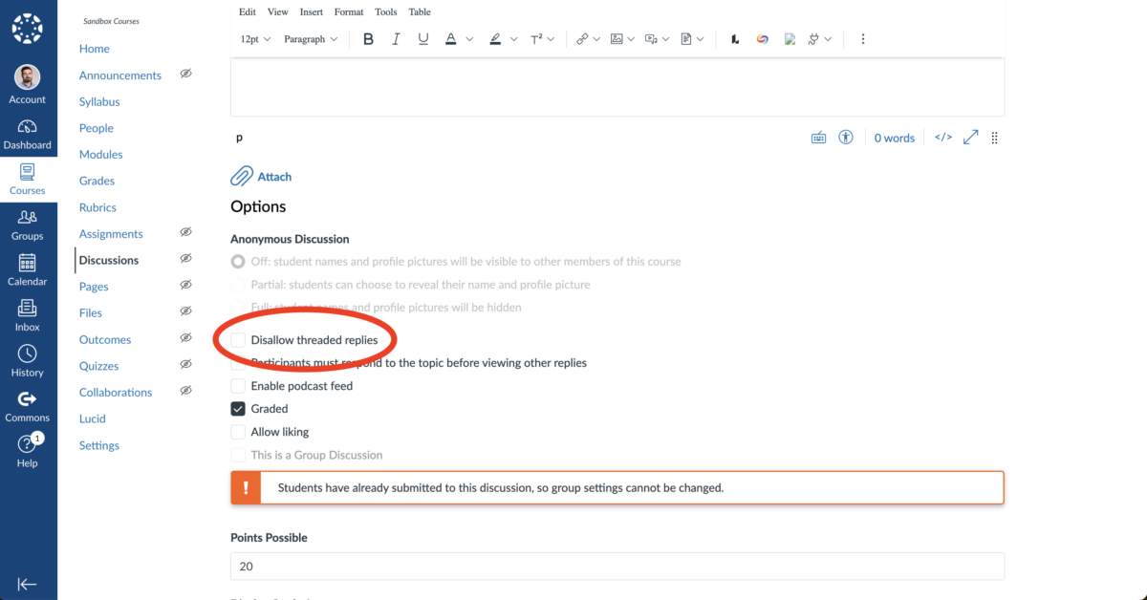Toggle bold formatting in the editor
The width and height of the screenshot is (1147, 600).
[x=368, y=38]
